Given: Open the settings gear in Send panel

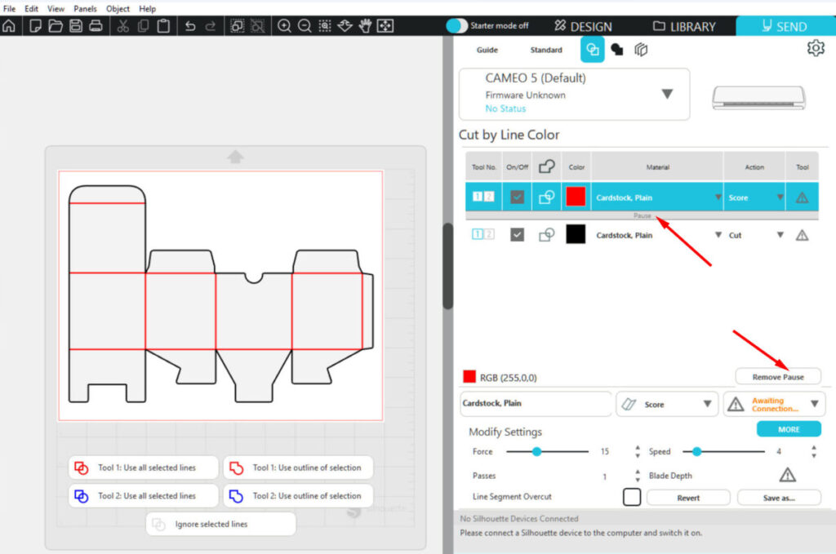Looking at the screenshot, I should tap(815, 49).
